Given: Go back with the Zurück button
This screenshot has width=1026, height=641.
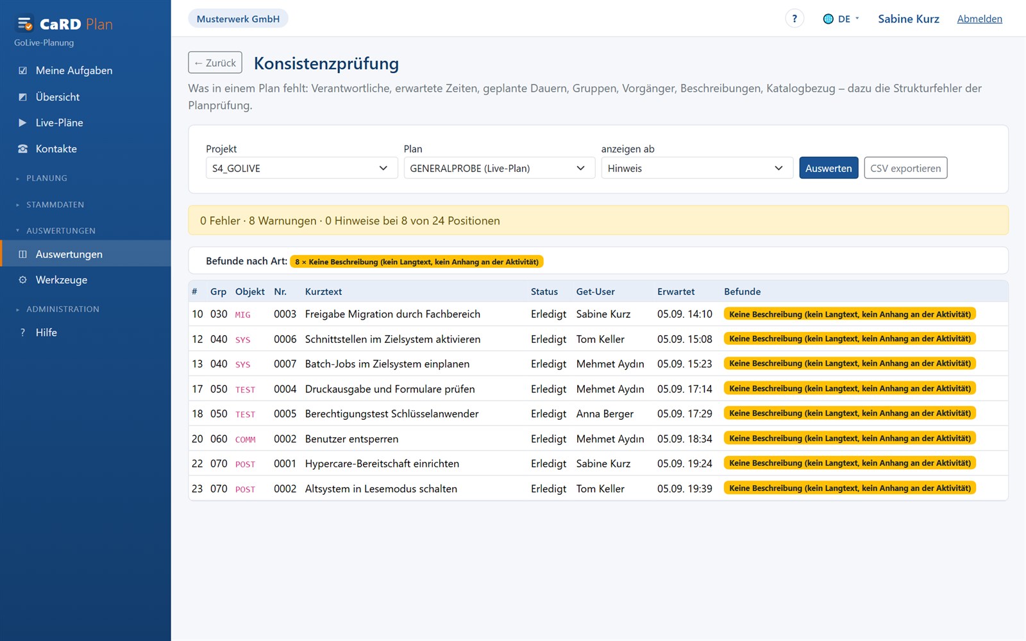Looking at the screenshot, I should (x=215, y=63).
